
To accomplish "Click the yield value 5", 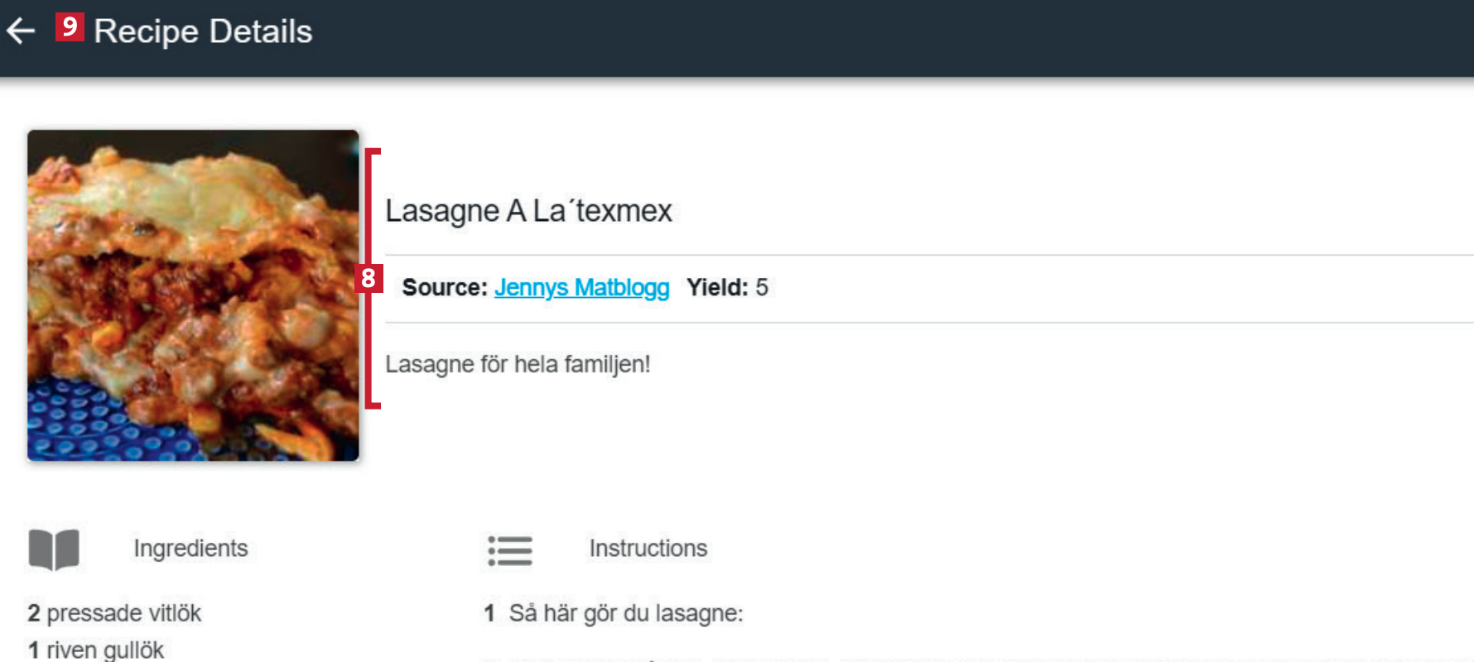I will pyautogui.click(x=762, y=288).
